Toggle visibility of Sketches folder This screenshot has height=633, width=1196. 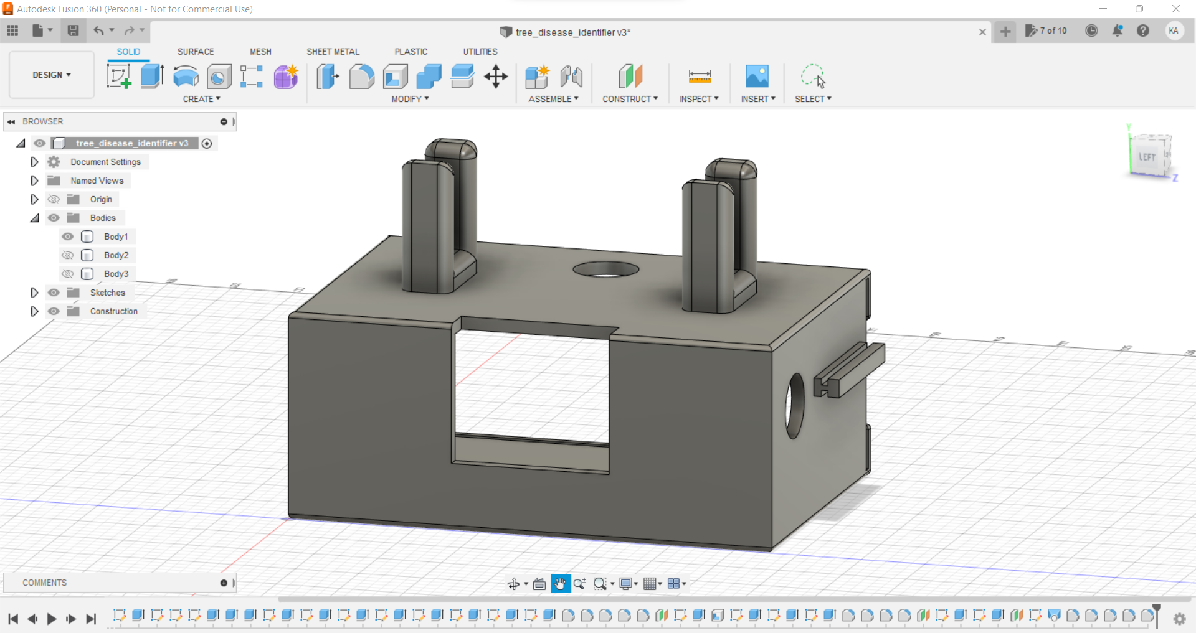pyautogui.click(x=54, y=293)
